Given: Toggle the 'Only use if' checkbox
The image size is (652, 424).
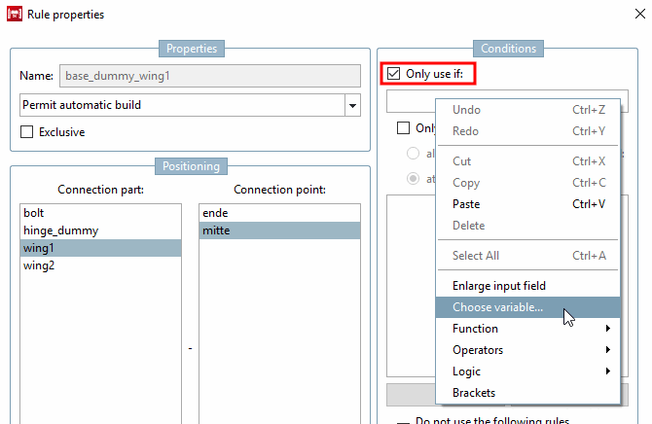Looking at the screenshot, I should [x=394, y=73].
